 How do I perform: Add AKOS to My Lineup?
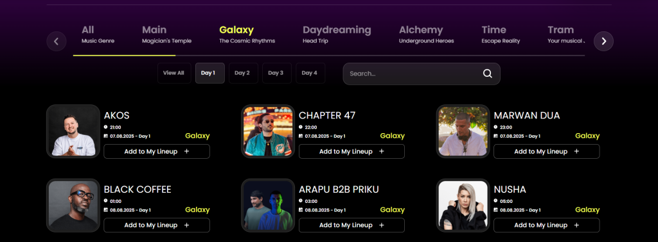[157, 151]
